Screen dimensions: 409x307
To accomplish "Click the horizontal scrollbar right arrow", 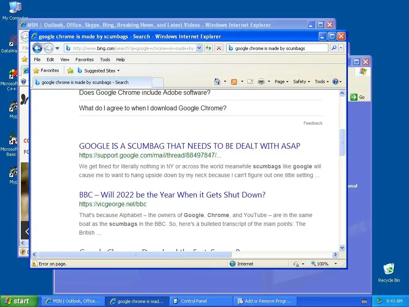I will point(336,255).
